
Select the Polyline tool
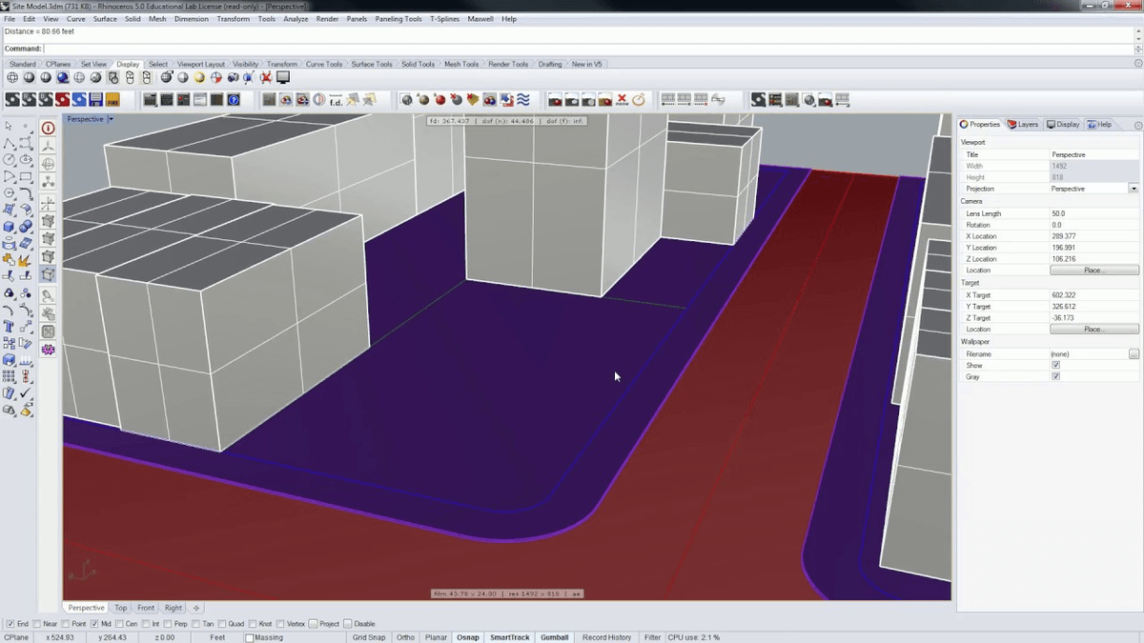point(10,142)
